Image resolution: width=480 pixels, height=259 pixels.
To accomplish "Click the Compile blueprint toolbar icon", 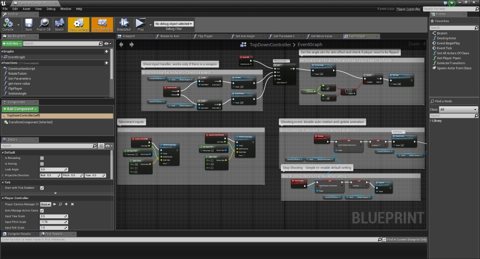I will coord(8,23).
